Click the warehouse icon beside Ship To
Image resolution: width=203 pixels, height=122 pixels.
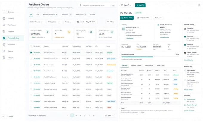click(x=158, y=25)
